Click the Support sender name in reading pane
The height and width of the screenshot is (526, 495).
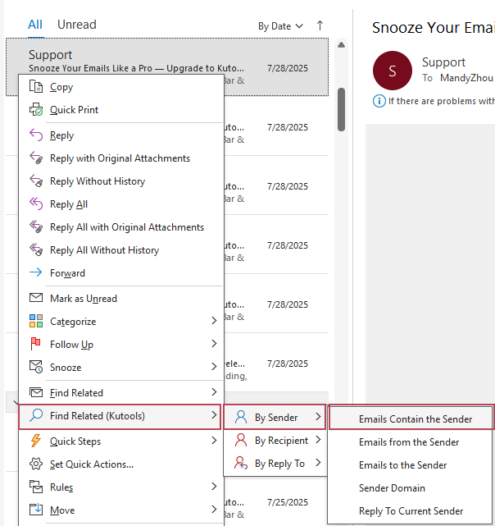tap(443, 62)
